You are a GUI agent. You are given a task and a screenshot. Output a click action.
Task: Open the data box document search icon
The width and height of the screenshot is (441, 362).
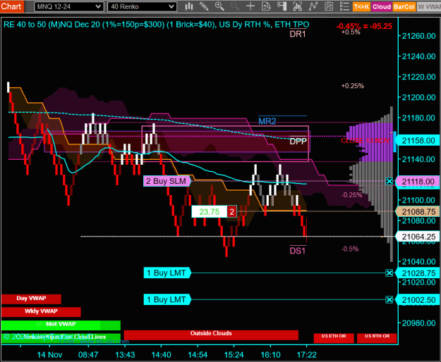pyautogui.click(x=266, y=6)
